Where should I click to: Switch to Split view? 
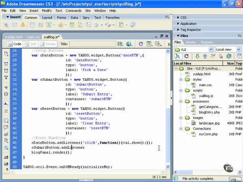click(x=30, y=44)
